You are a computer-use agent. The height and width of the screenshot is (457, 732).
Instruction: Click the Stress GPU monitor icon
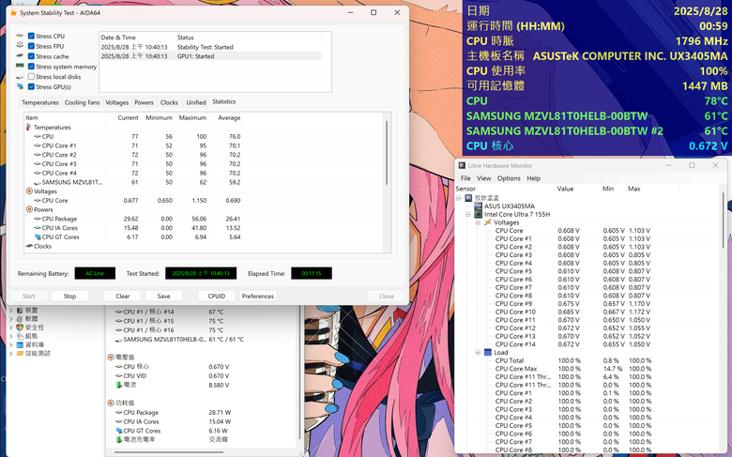(x=20, y=86)
